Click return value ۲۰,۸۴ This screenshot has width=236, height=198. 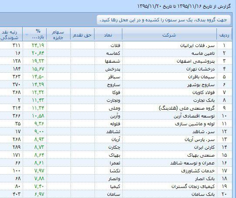pyautogui.click(x=38, y=53)
